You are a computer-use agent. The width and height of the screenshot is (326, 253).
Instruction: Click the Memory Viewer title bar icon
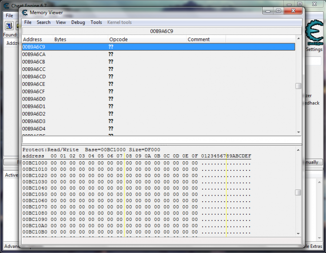(24, 13)
